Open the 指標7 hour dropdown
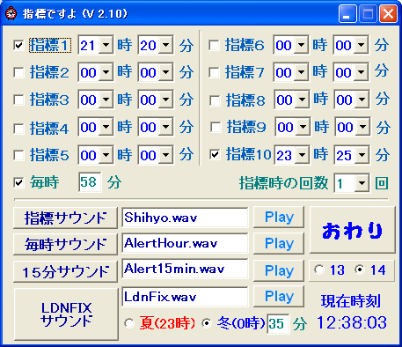This screenshot has width=402, height=347. [301, 72]
